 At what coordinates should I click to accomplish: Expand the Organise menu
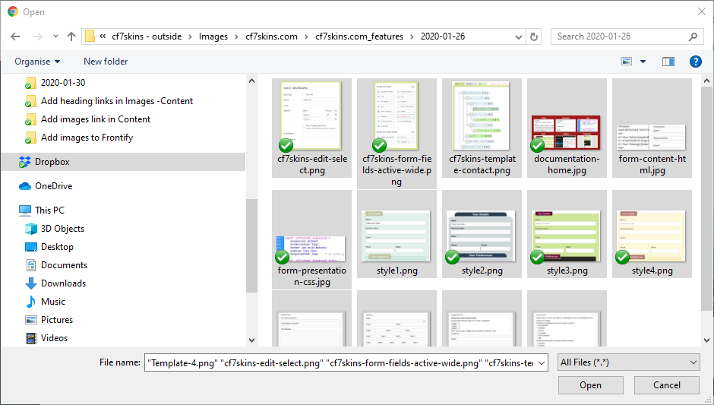point(37,62)
